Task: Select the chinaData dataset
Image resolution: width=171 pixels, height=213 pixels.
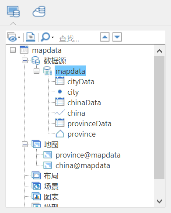Action: 84,103
